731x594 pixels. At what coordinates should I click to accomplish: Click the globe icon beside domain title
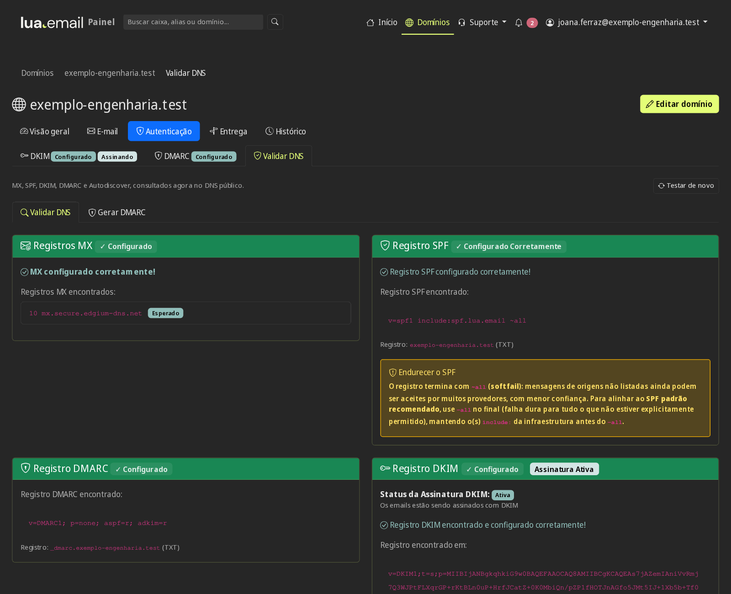pos(19,105)
